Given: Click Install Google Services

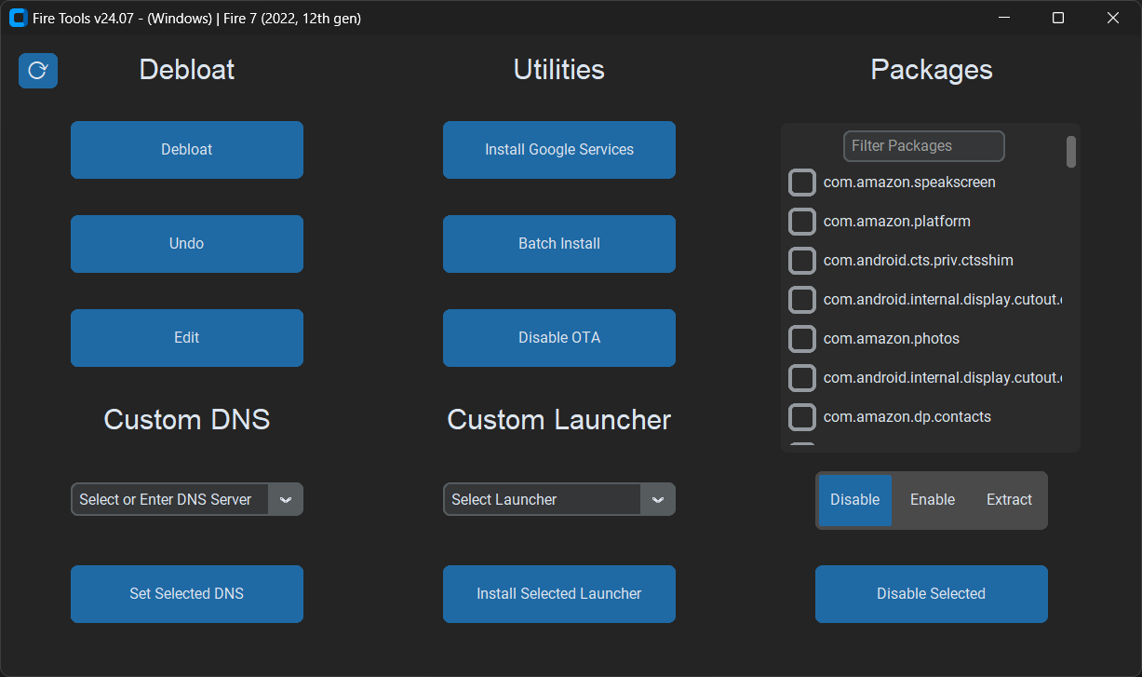Looking at the screenshot, I should (x=559, y=150).
